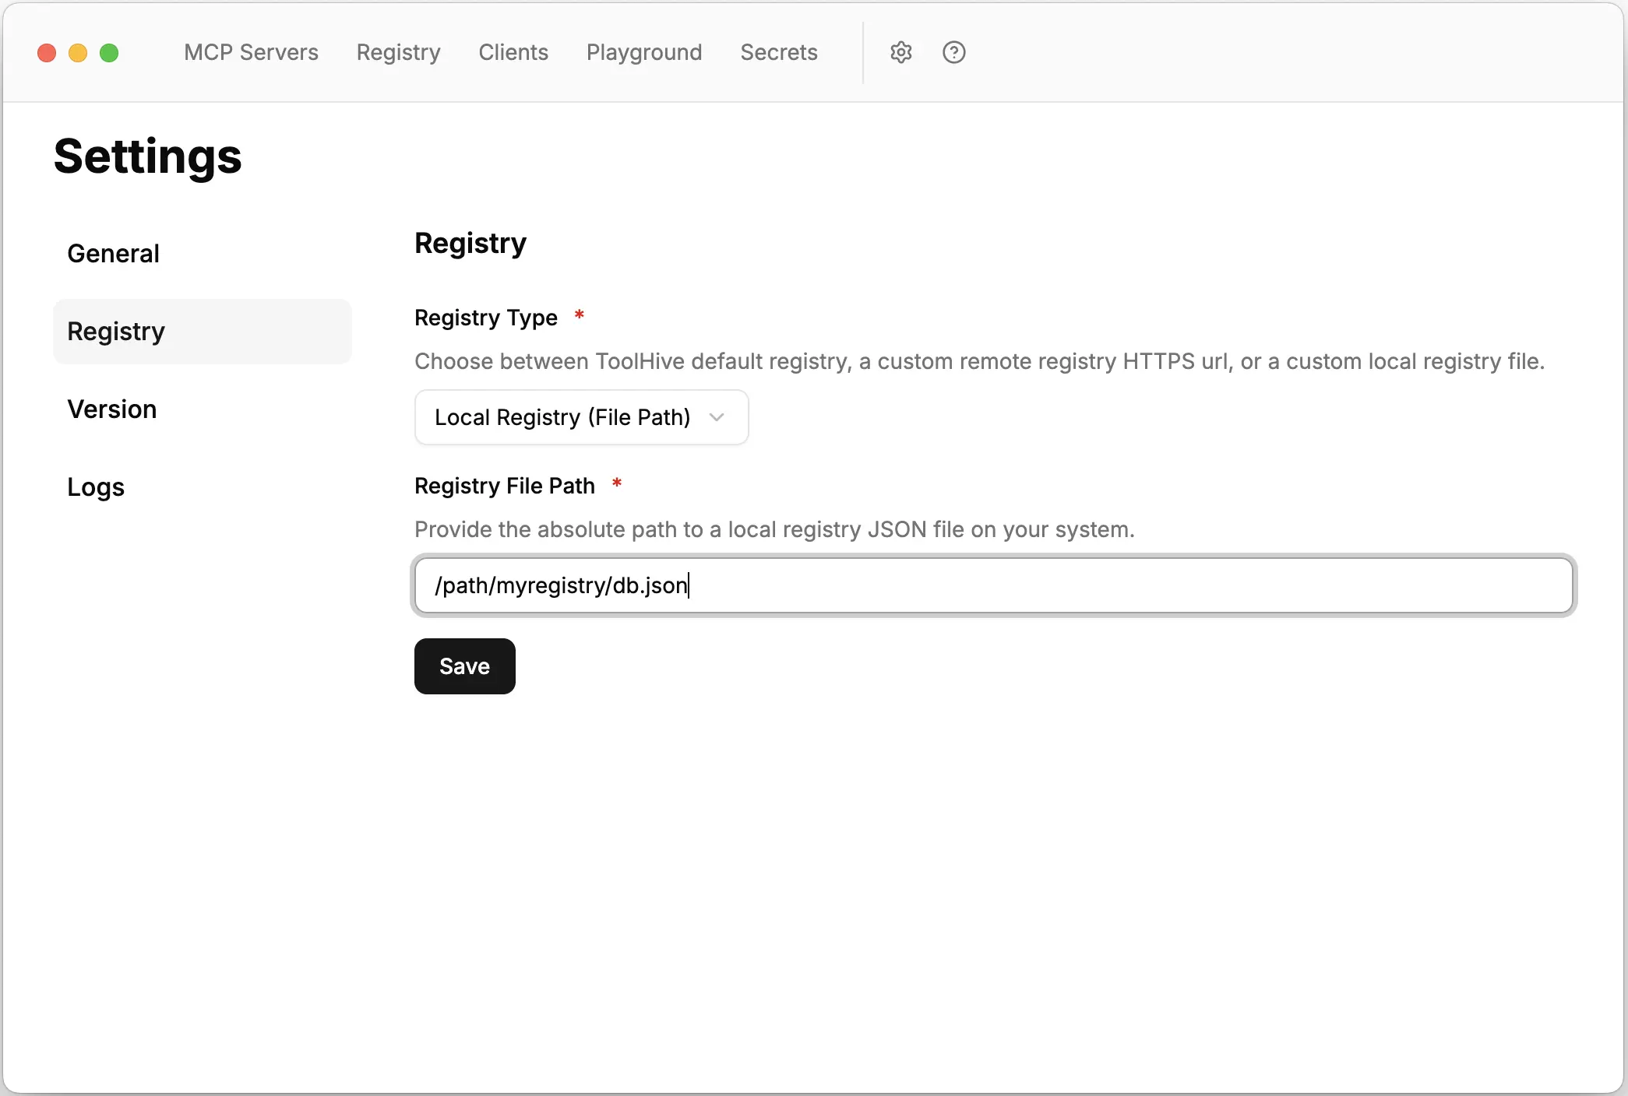Click the Settings page heading
Screen dimensions: 1628x1096
[x=146, y=156]
